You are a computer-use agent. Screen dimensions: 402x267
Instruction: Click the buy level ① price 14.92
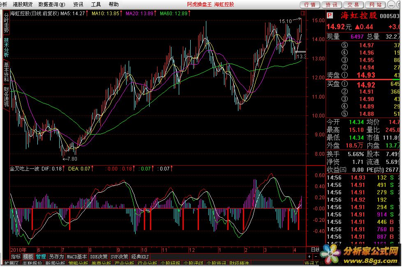point(366,85)
